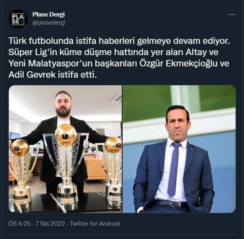Open the Twitter for Android source link
Screen dimensions: 244x239
(95, 224)
